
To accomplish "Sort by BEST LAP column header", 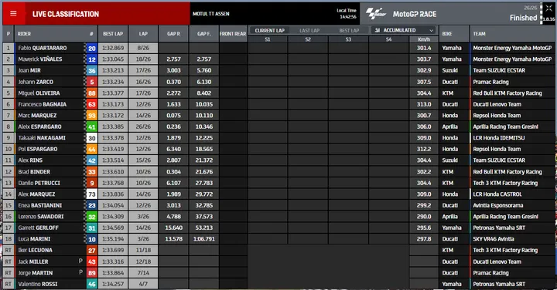I will point(113,34).
